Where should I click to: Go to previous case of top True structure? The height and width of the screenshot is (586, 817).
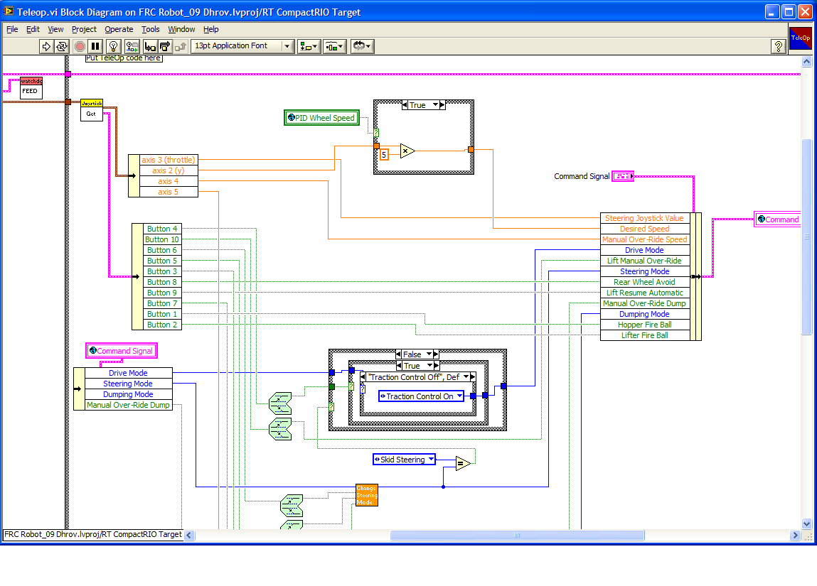coord(405,104)
